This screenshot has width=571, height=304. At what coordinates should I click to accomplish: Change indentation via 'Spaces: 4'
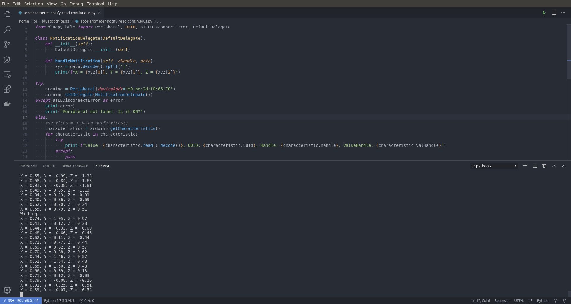click(502, 300)
